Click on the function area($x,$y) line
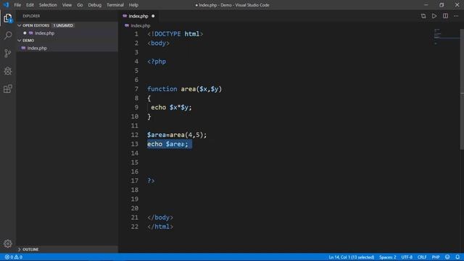The height and width of the screenshot is (261, 464). tap(184, 88)
